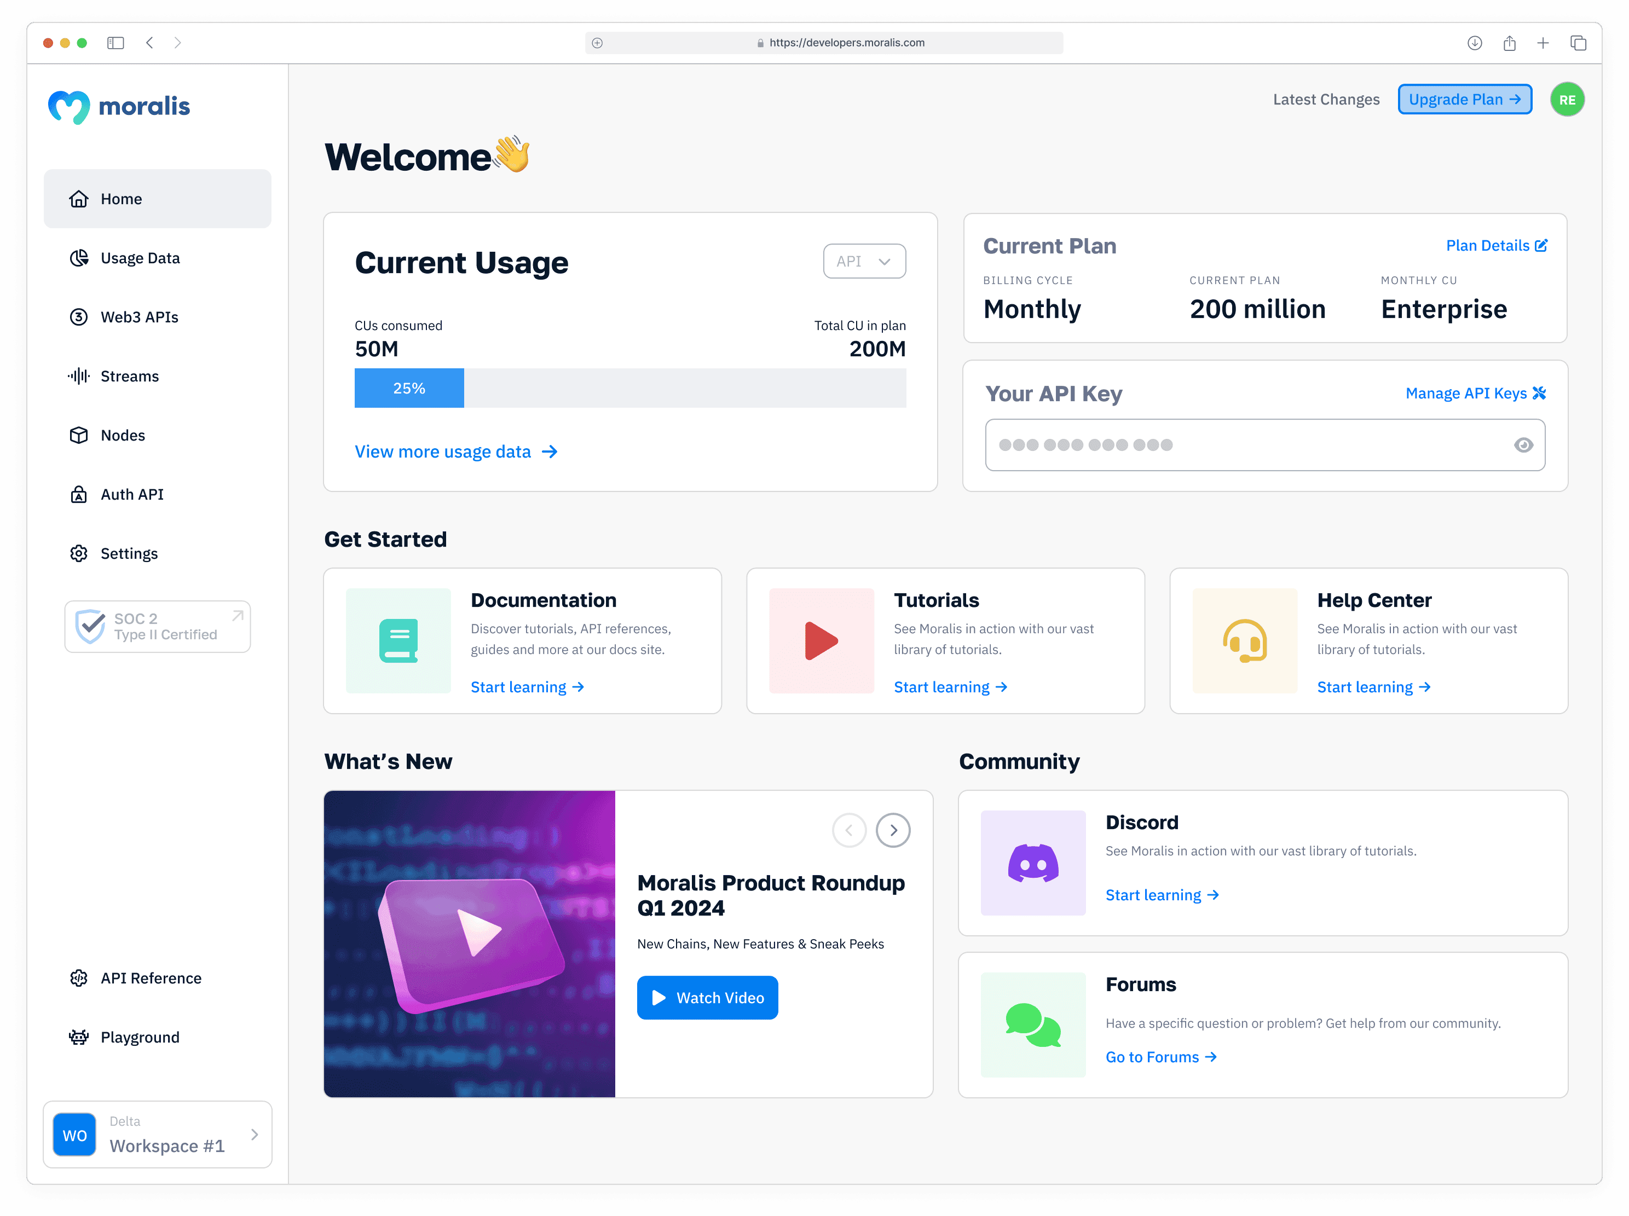This screenshot has width=1629, height=1216.
Task: Click the Usage Data pie chart icon
Action: tap(79, 258)
